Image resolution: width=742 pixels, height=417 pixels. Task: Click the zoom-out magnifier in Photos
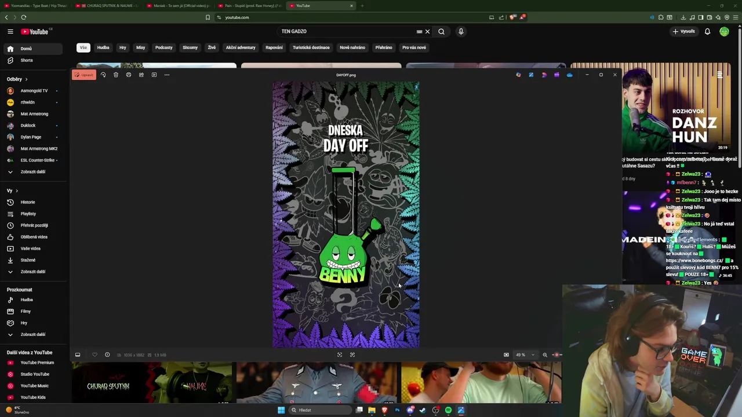click(x=545, y=355)
